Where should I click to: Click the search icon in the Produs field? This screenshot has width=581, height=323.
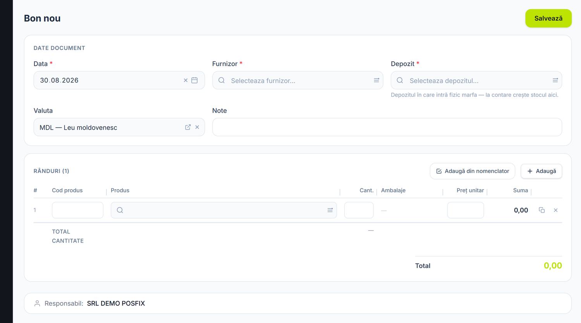120,210
